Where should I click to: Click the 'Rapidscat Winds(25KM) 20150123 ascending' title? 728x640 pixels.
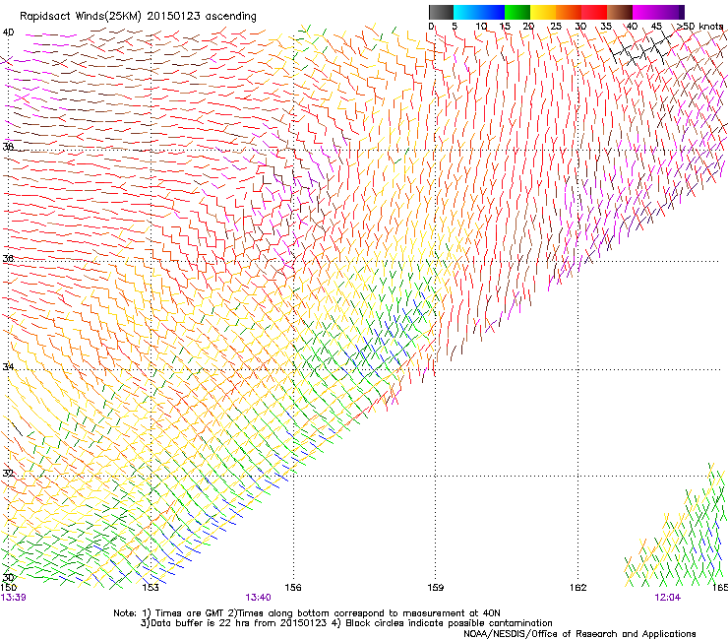138,17
